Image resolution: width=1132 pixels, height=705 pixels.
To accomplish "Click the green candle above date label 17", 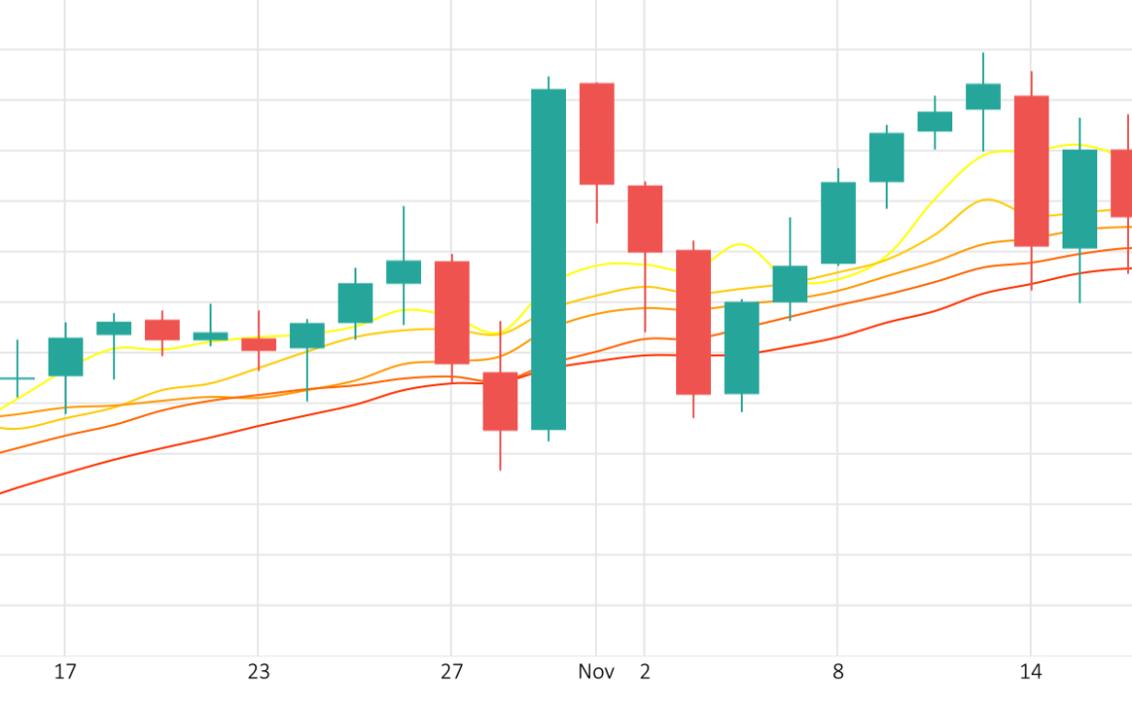I will 66,356.
